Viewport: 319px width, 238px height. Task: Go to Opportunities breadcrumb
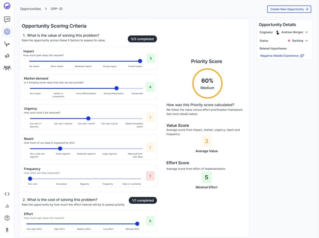[30, 9]
